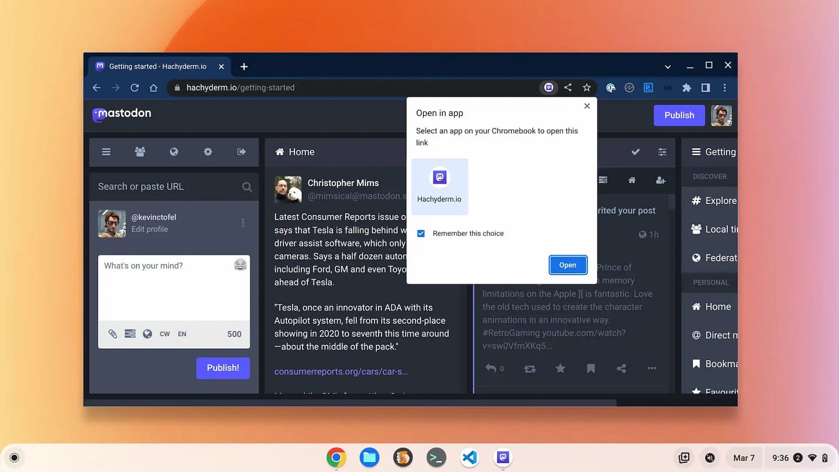839x472 pixels.
Task: Open the Mastodon hamburger menu in the compose column
Action: pyautogui.click(x=106, y=152)
